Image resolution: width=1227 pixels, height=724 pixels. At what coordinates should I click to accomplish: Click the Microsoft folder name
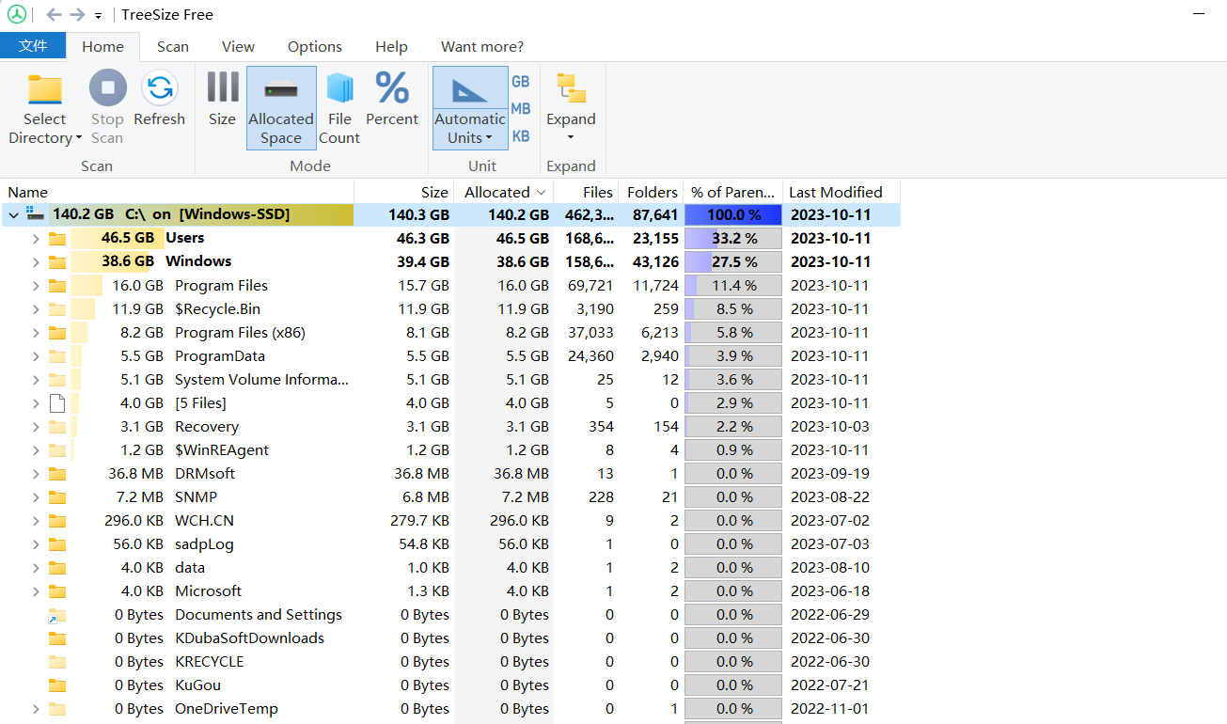(209, 591)
